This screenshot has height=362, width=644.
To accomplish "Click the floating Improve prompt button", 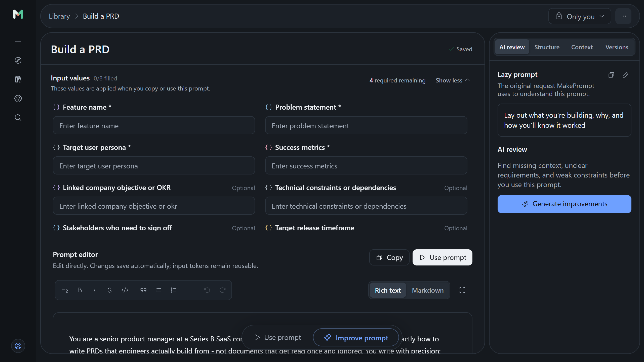I will tap(356, 338).
